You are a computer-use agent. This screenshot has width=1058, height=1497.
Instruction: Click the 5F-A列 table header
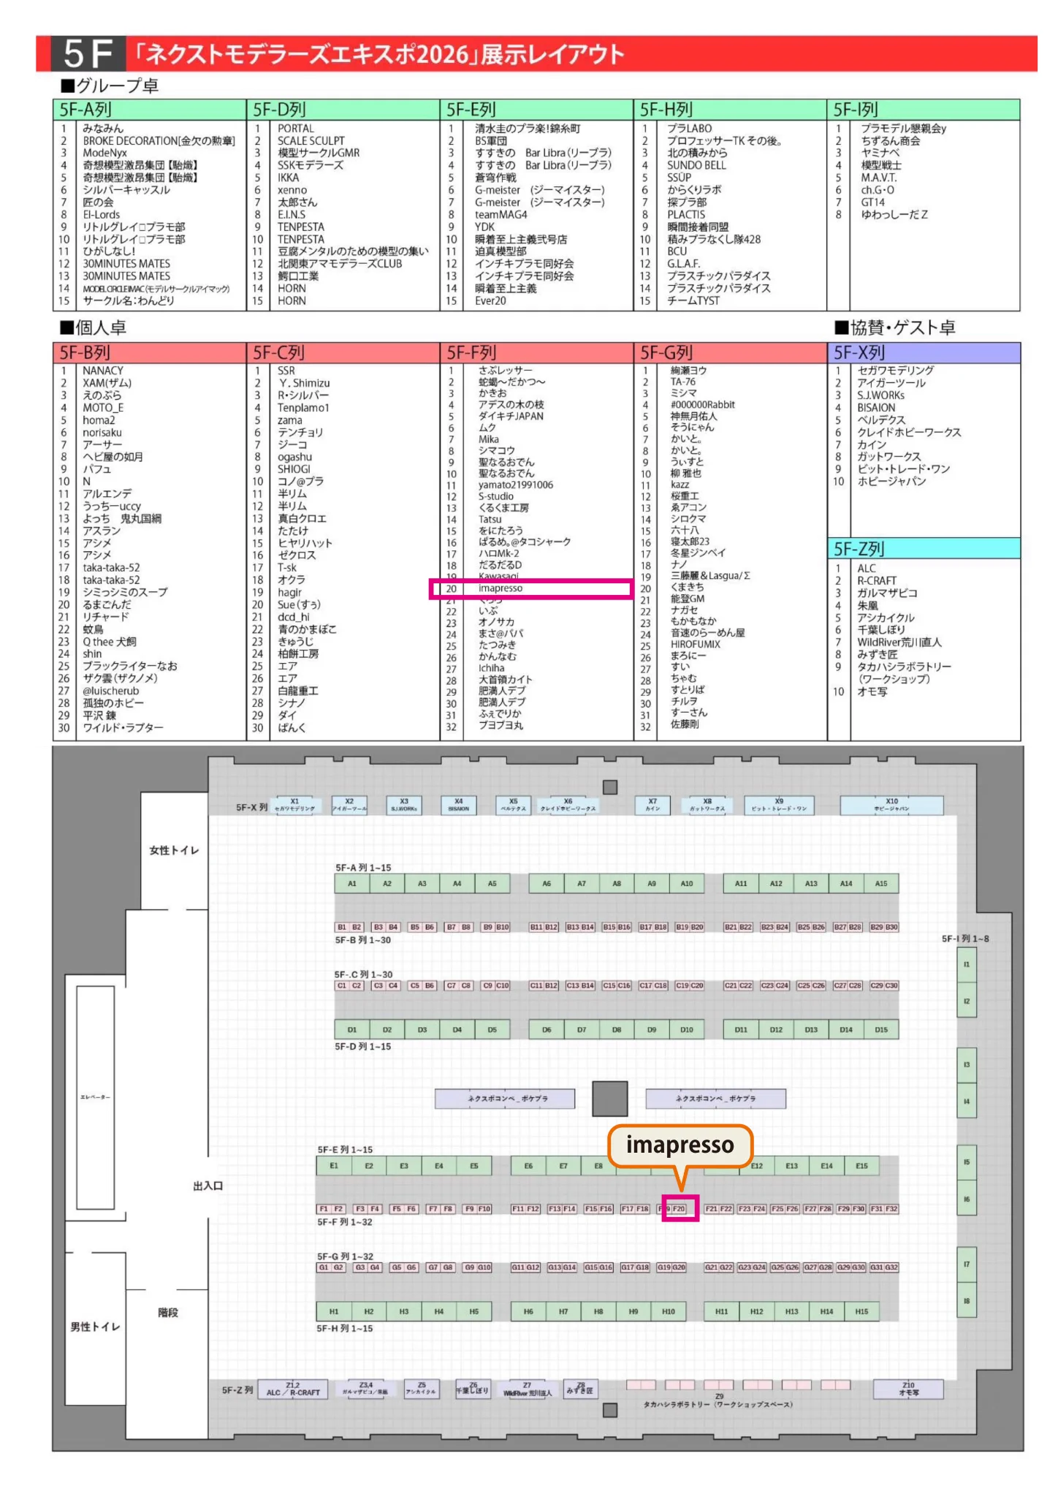150,110
